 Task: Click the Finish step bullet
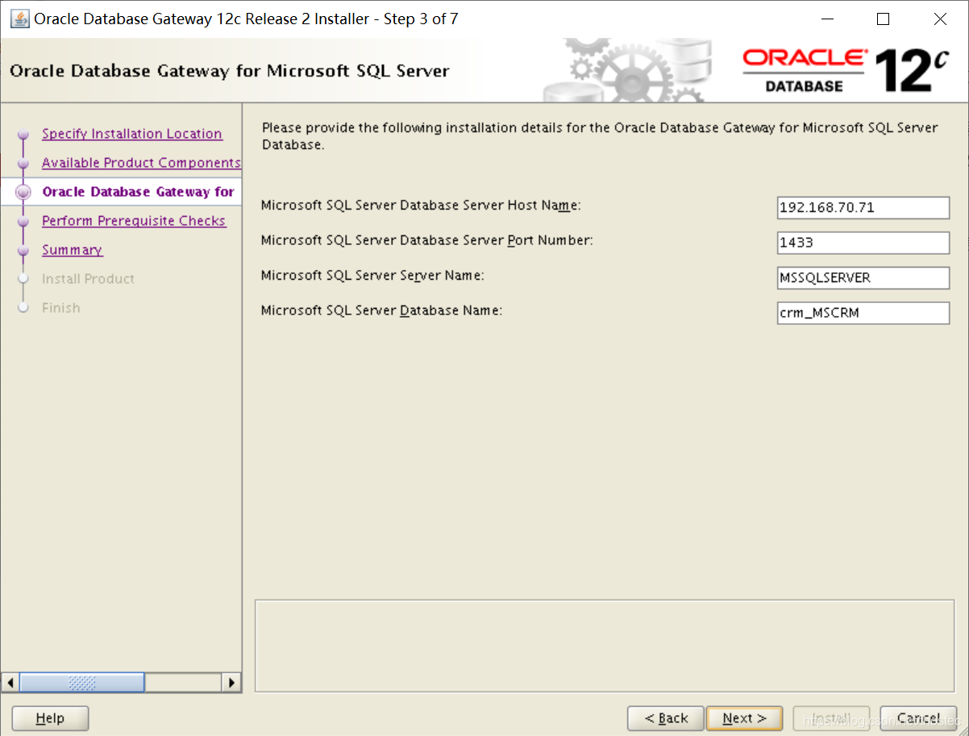pos(23,308)
